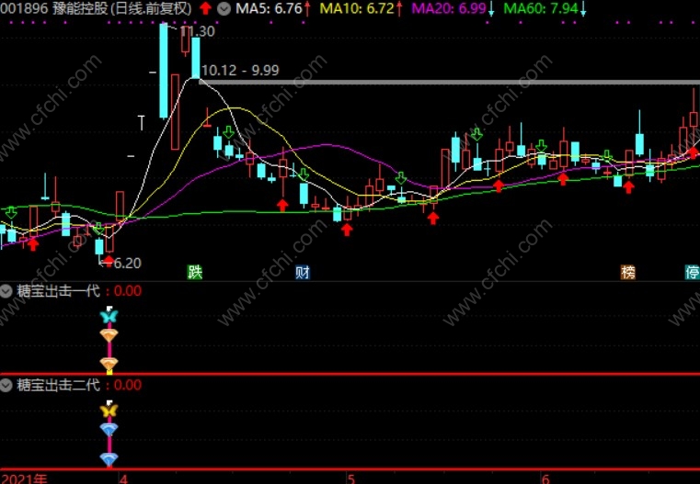Click the tallest cyan candlestick near 11.30
The height and width of the screenshot is (484, 700).
[164, 71]
